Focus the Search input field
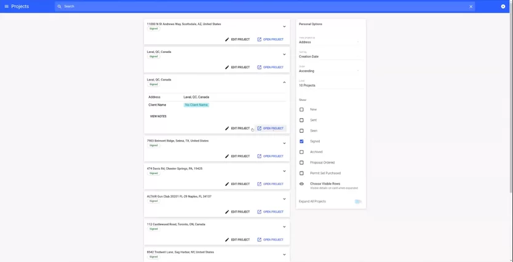The image size is (513, 262). pyautogui.click(x=265, y=7)
